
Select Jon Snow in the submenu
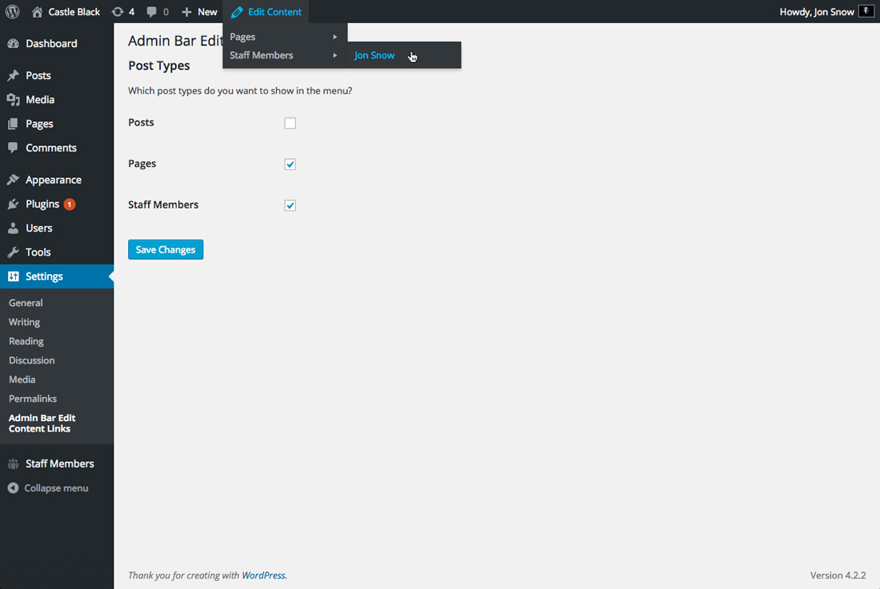tap(374, 55)
